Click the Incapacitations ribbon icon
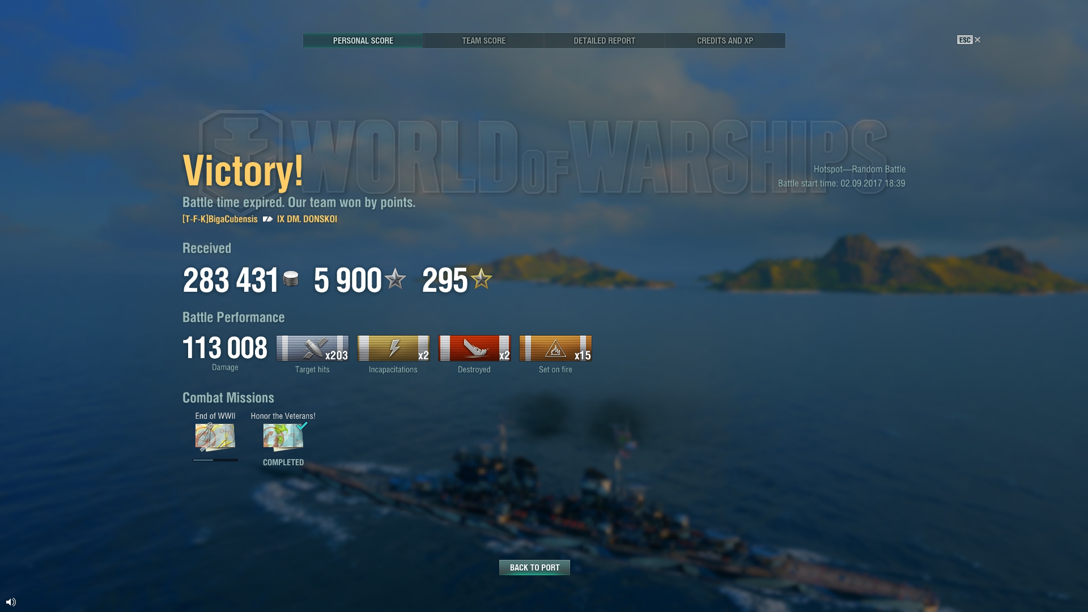The height and width of the screenshot is (612, 1088). [x=393, y=348]
